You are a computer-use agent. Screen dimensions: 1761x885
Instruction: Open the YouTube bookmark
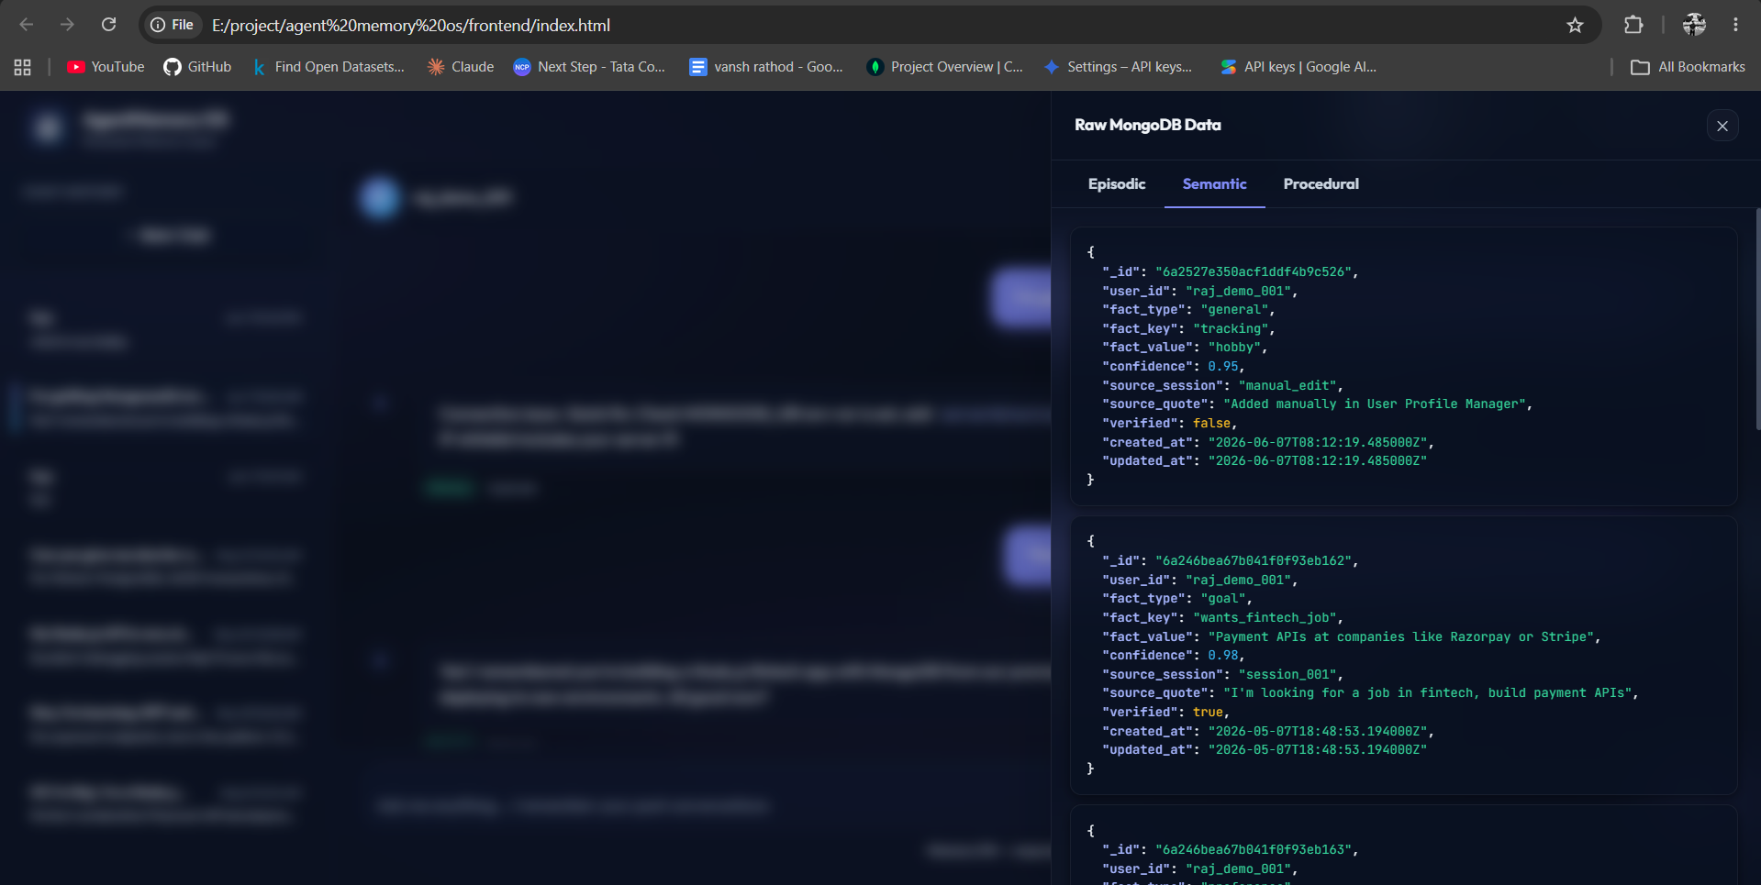106,67
